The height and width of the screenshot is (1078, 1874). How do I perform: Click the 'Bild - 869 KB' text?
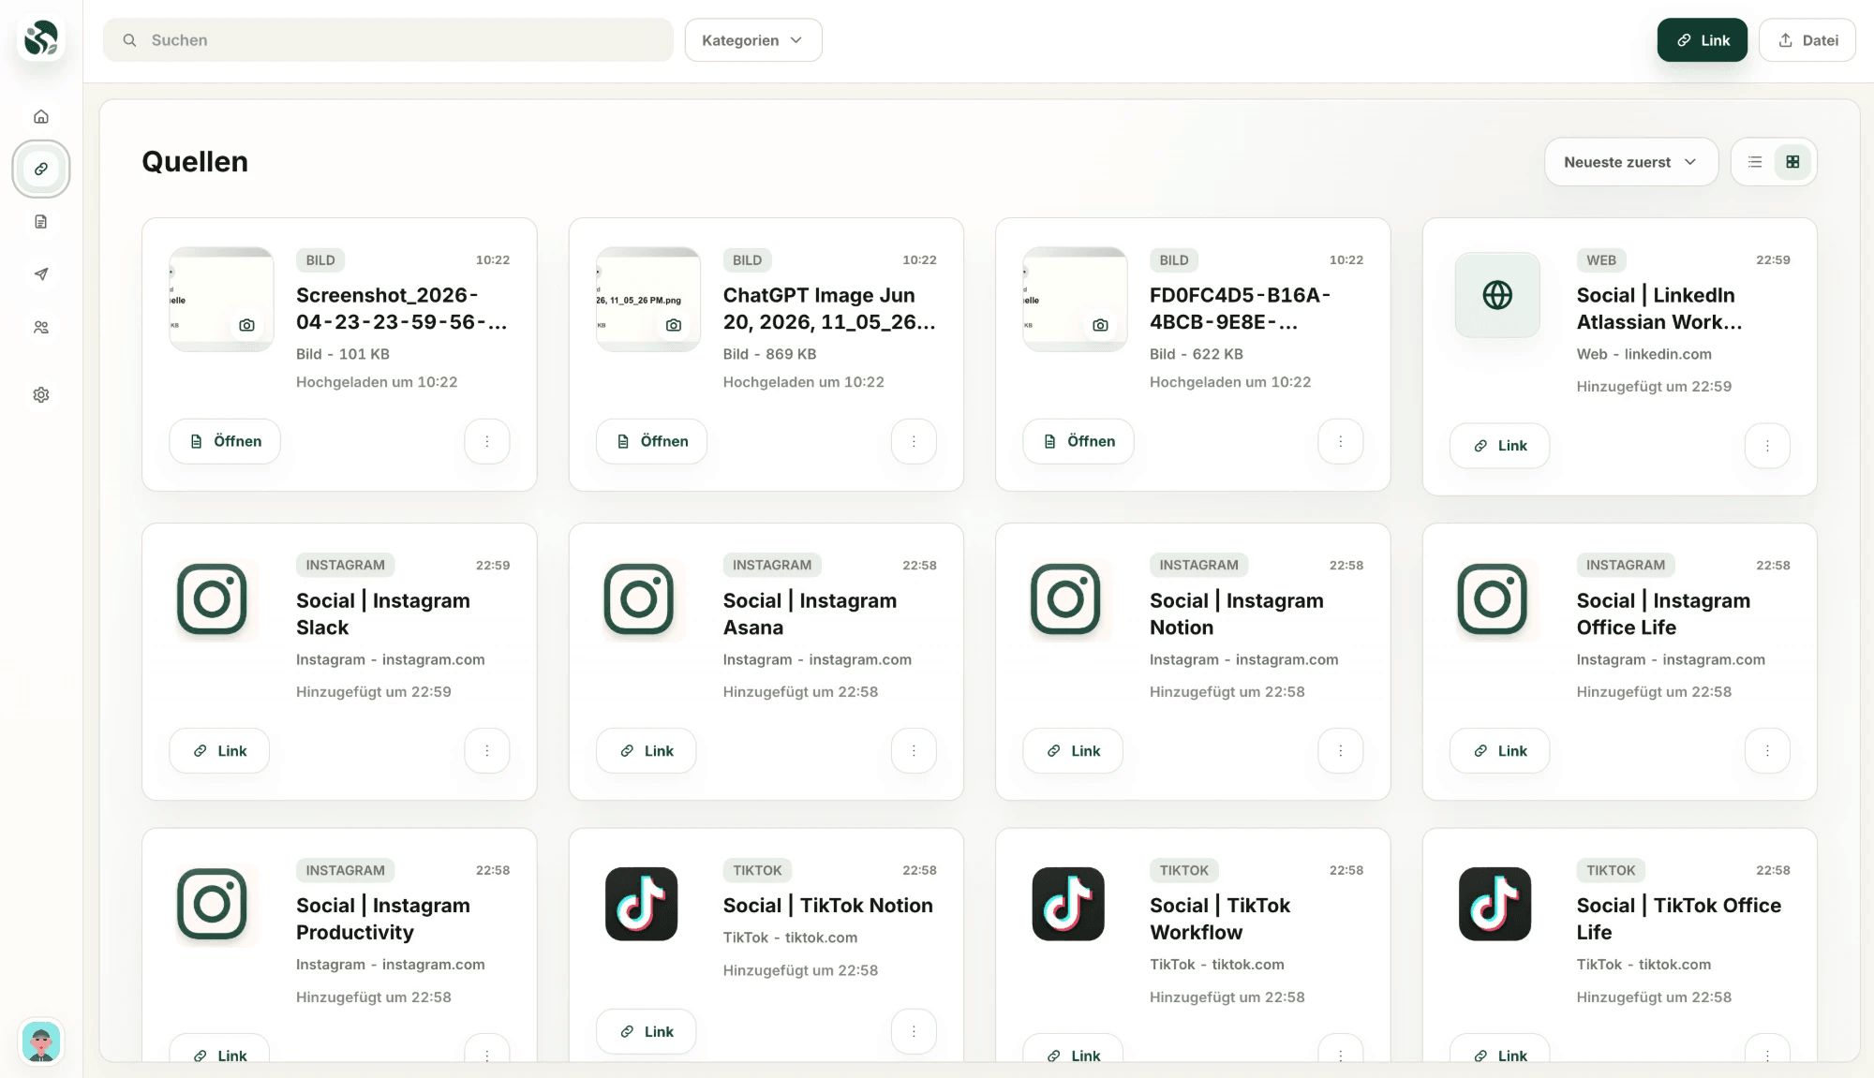coord(769,354)
